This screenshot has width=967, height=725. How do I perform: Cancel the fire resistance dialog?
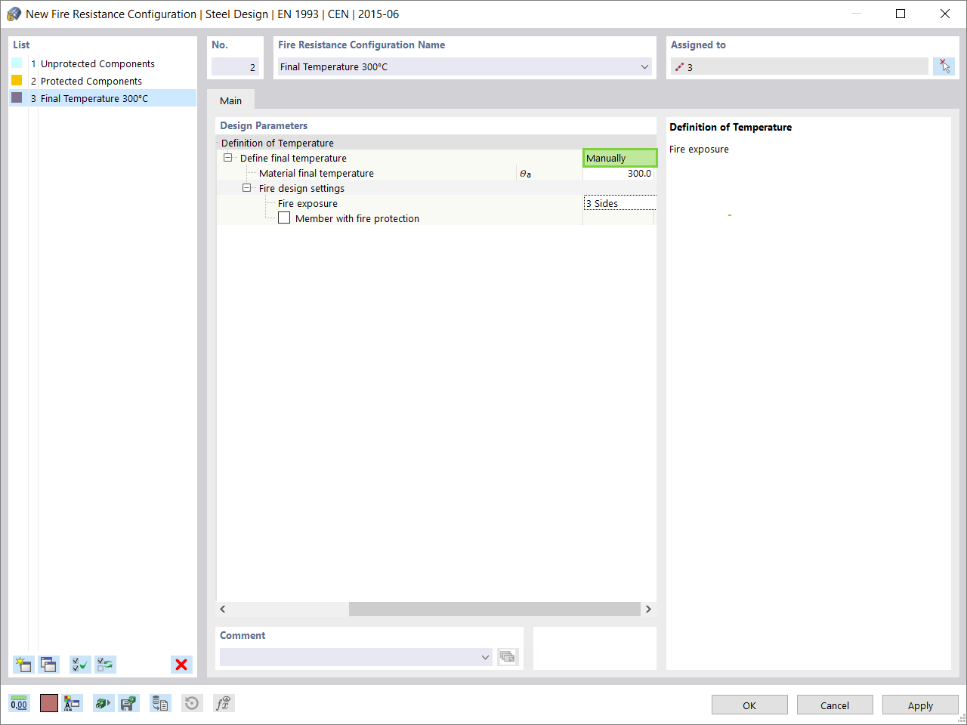point(835,705)
